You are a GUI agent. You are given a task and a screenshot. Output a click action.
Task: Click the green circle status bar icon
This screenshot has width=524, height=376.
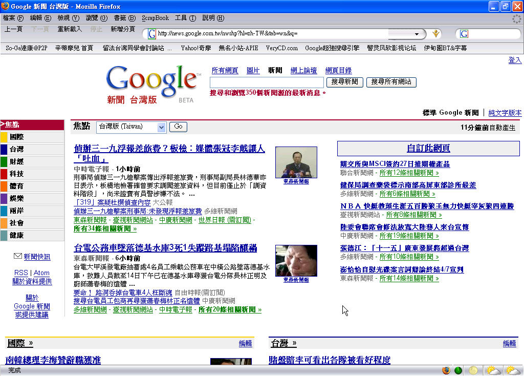(458, 370)
